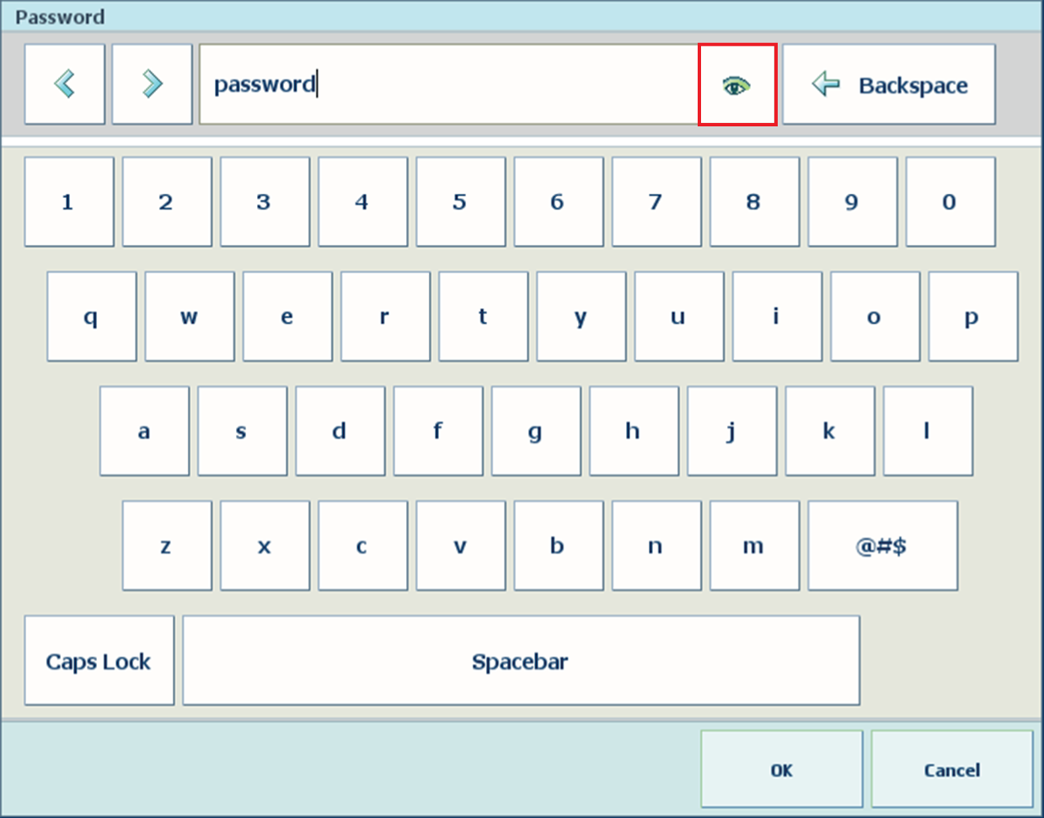The width and height of the screenshot is (1044, 818).
Task: Move cursor right with the right arrow
Action: [x=152, y=84]
